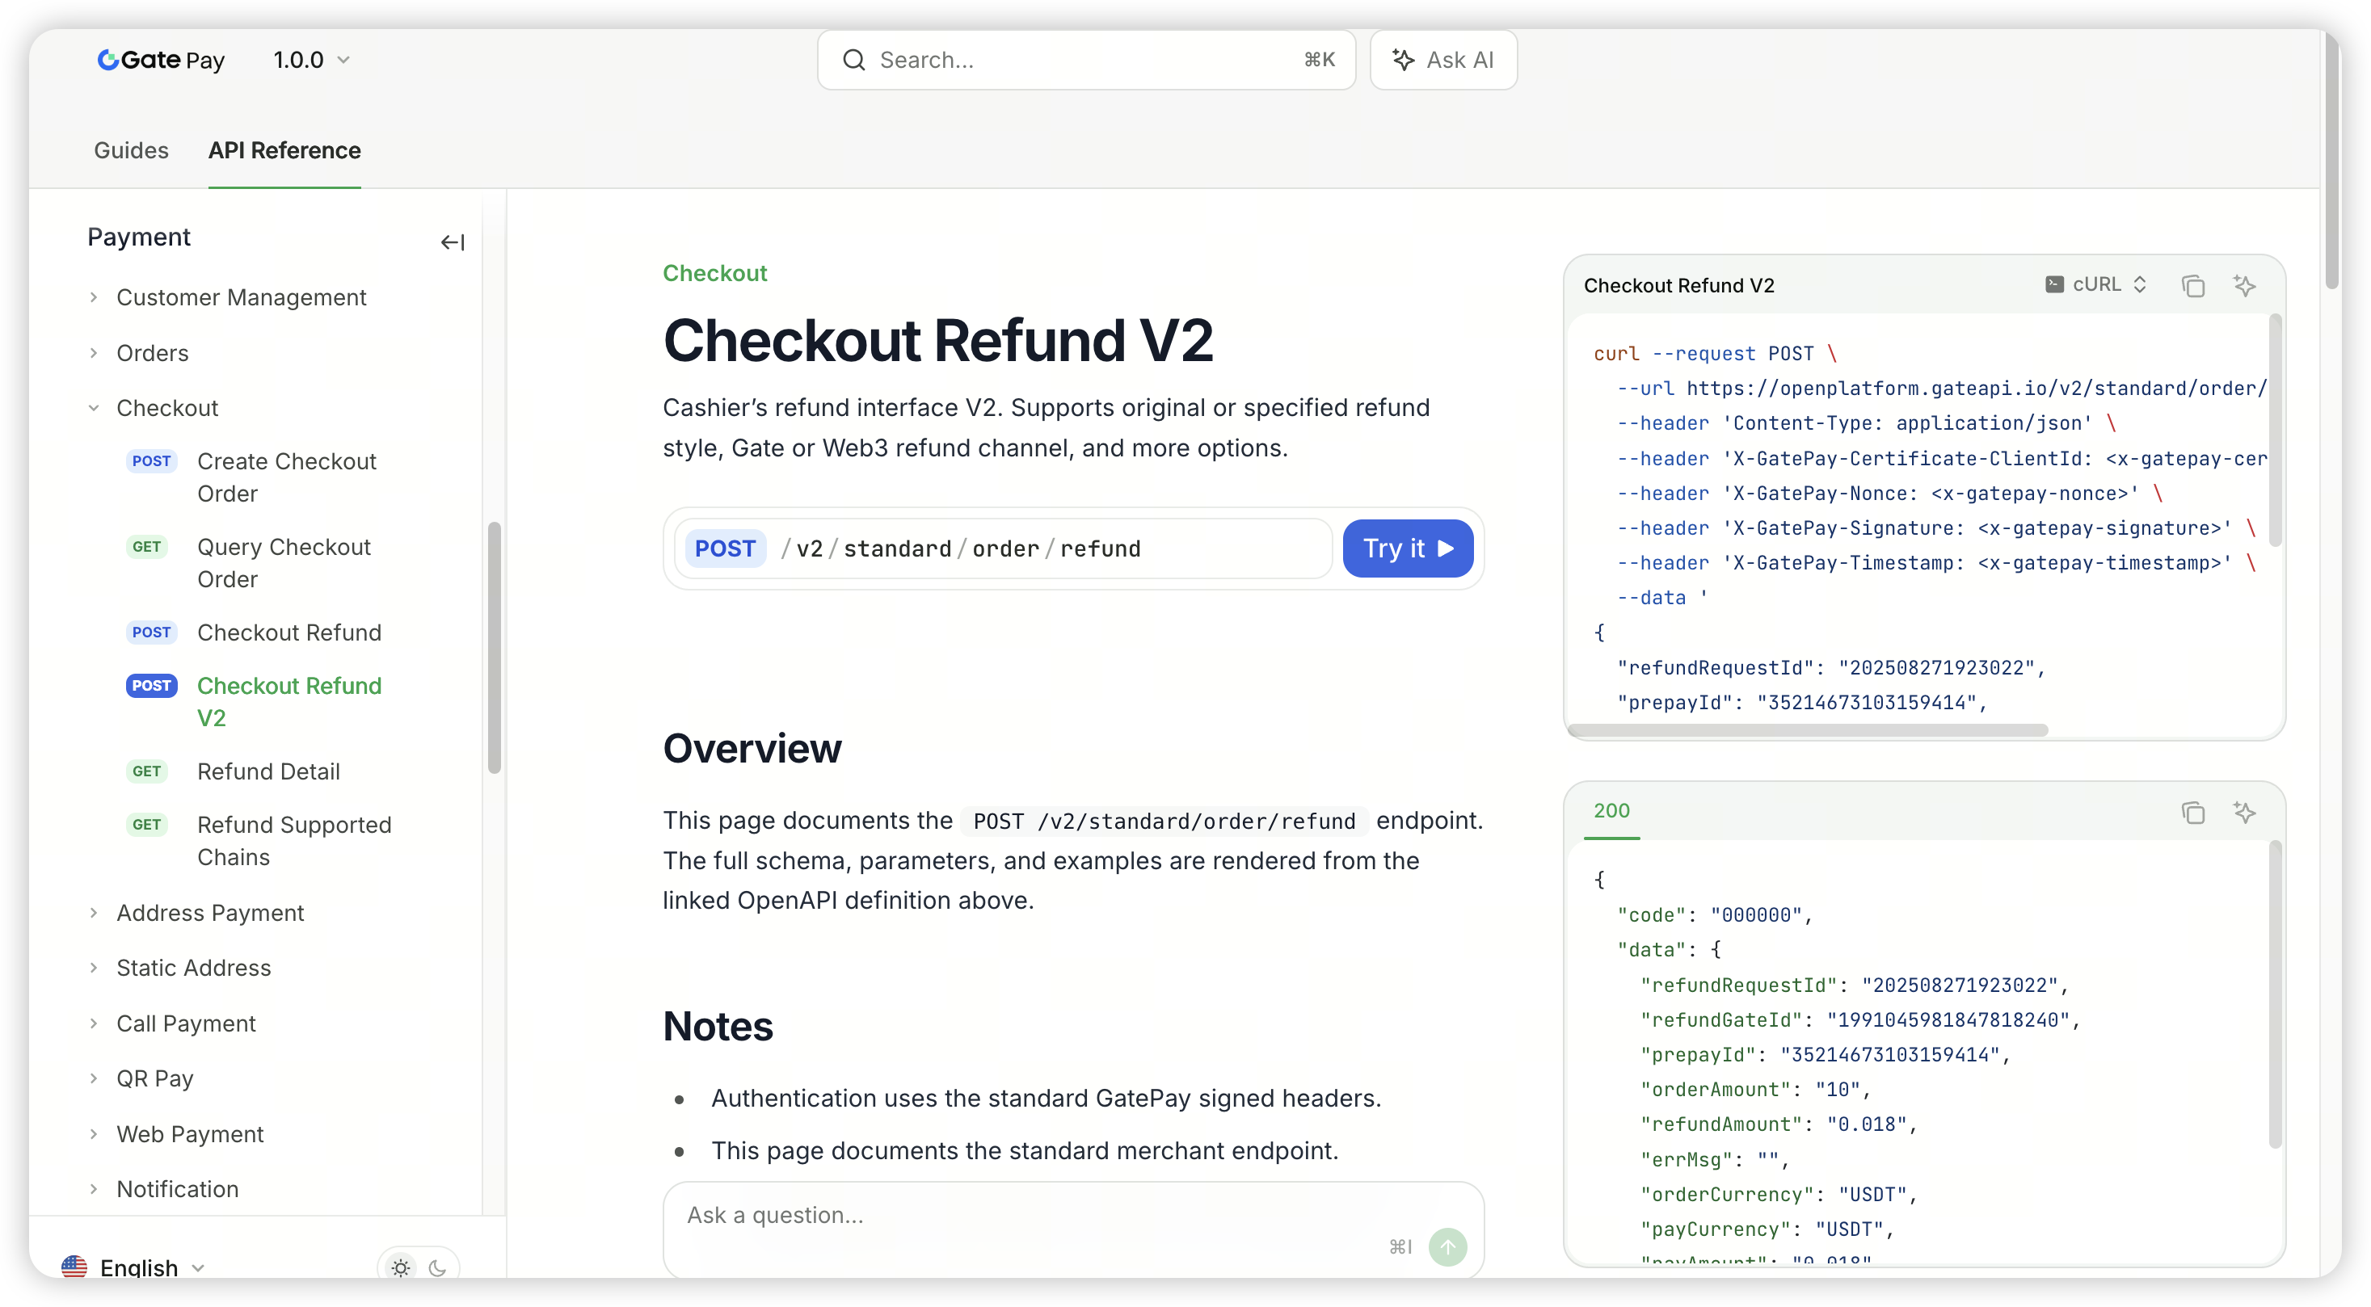Expand the Call Payment section

186,1023
